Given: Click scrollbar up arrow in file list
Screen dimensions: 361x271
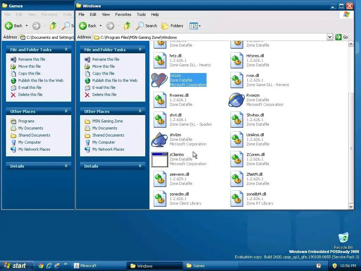Looking at the screenshot, I should tap(351, 44).
